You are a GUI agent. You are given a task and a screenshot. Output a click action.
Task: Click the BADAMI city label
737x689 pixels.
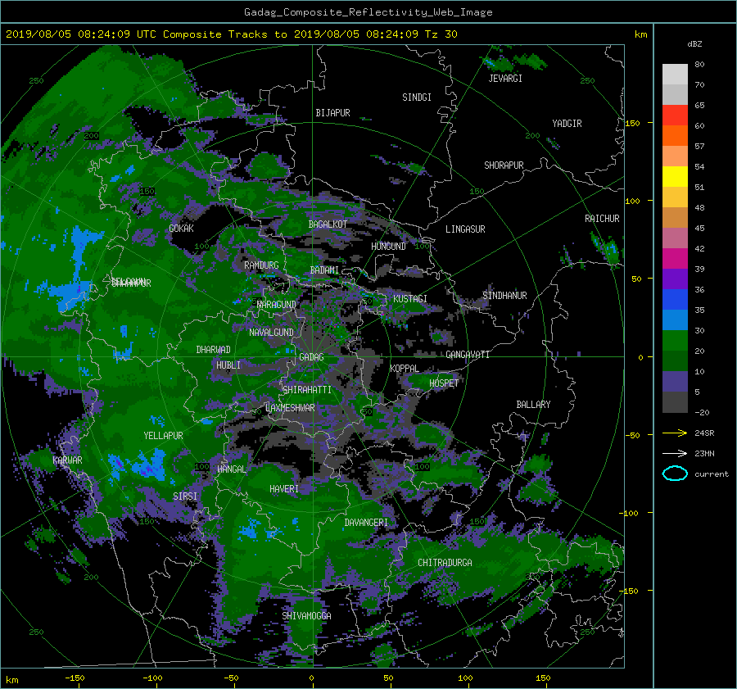pos(324,270)
